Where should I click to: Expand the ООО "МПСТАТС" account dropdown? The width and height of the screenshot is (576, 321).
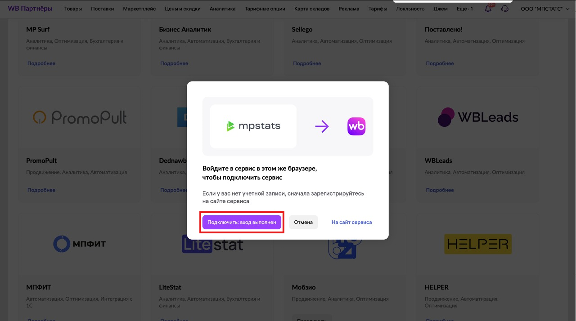[545, 9]
